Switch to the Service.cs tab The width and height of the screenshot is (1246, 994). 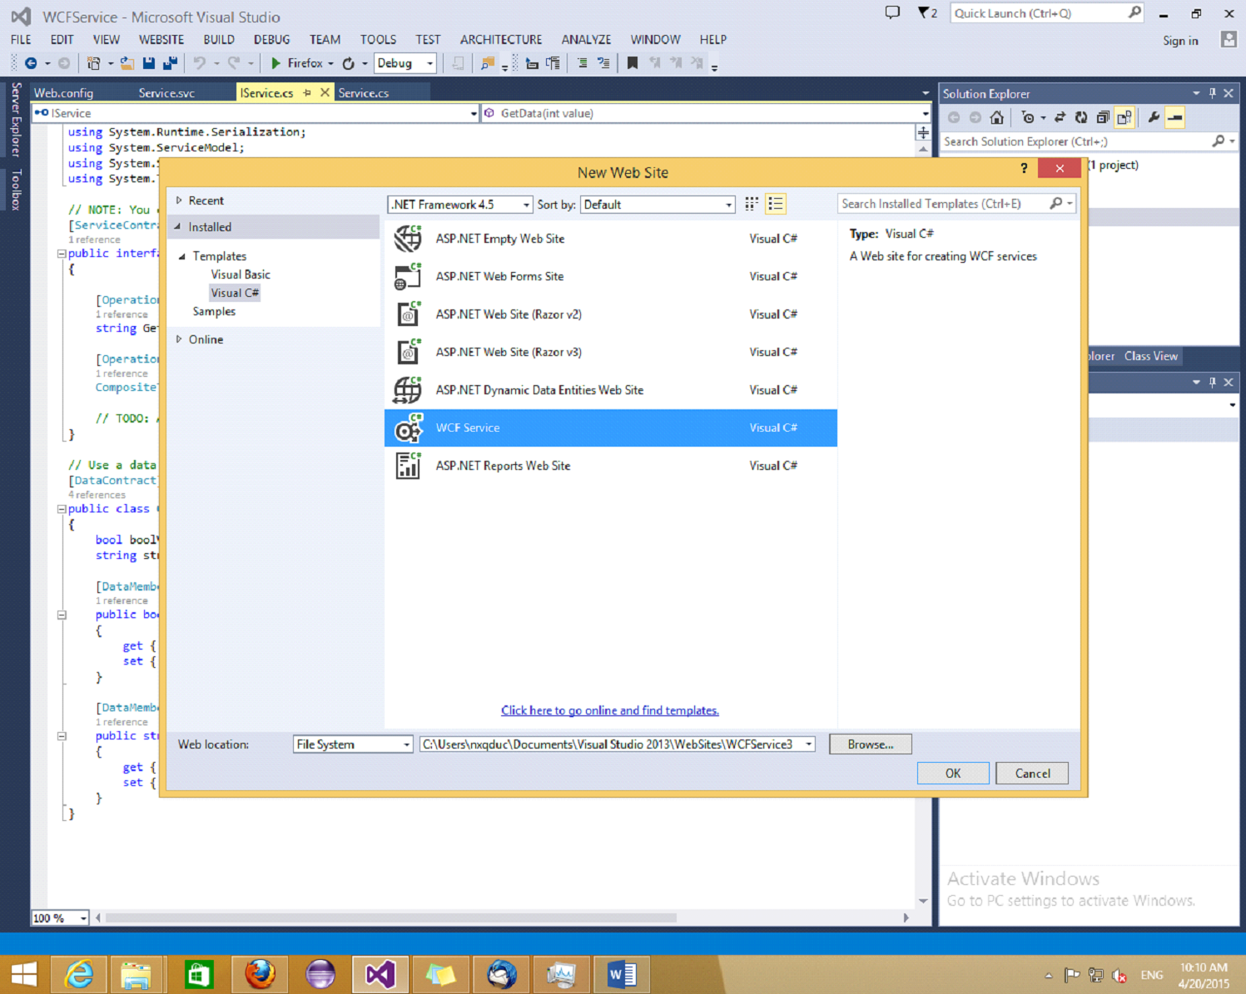(x=364, y=92)
